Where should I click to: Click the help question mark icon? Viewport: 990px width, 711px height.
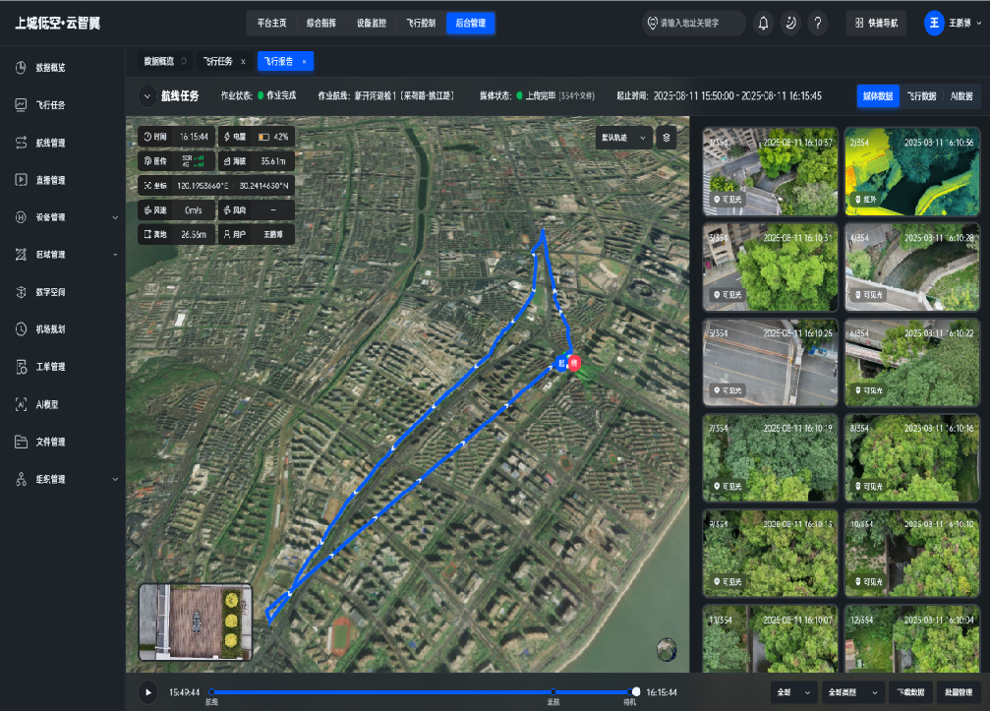(818, 24)
